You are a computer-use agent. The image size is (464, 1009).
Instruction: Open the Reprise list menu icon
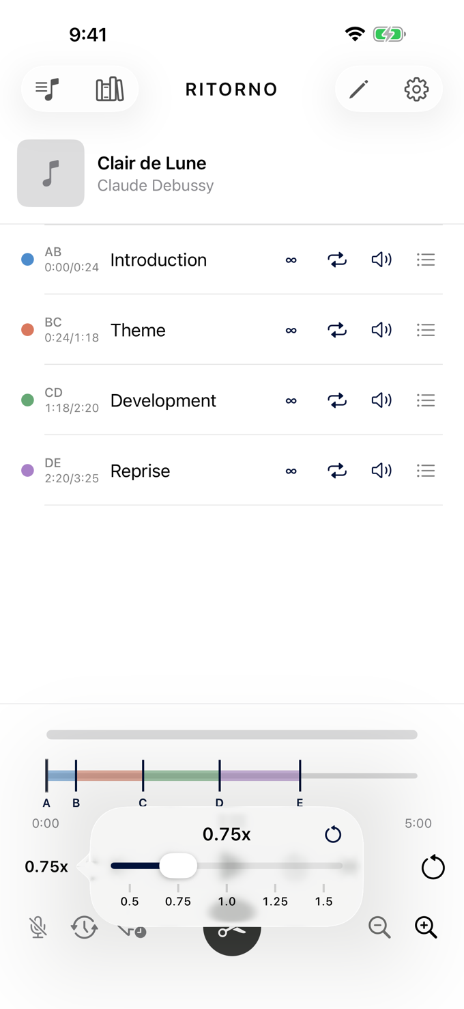point(426,471)
